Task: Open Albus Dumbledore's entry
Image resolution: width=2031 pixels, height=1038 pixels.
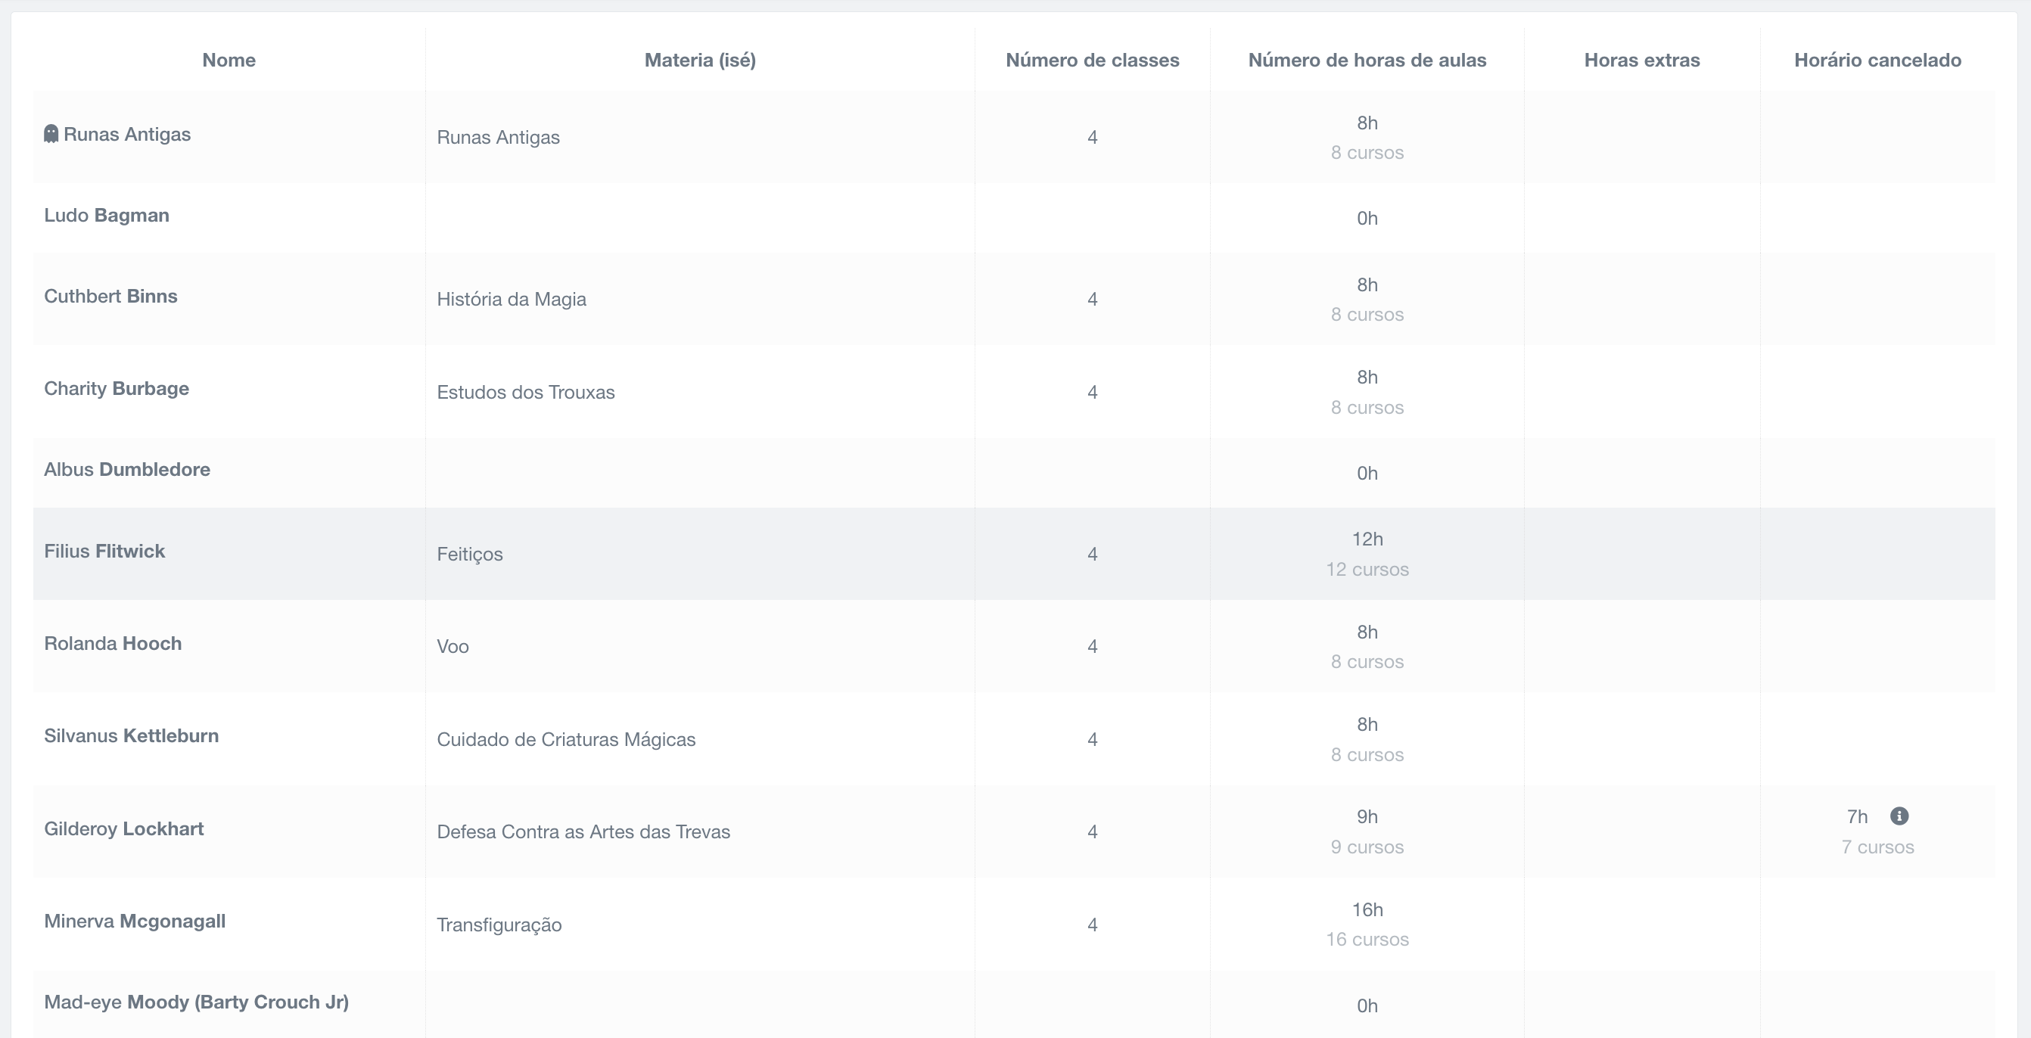Action: [x=127, y=470]
